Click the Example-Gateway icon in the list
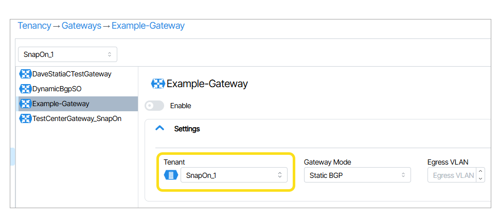499x222 pixels. coord(25,104)
